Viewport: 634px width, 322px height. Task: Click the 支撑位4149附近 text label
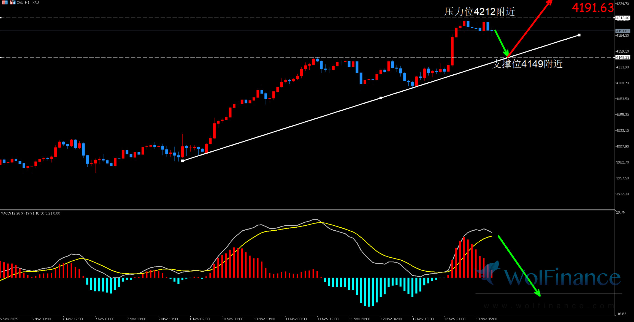[527, 64]
